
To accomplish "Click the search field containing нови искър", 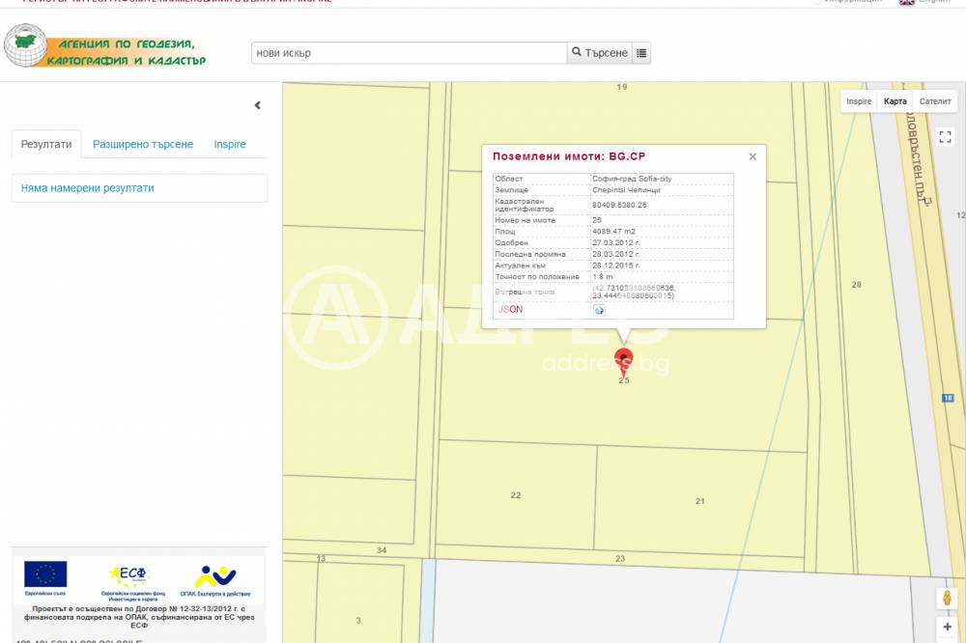I will point(408,53).
